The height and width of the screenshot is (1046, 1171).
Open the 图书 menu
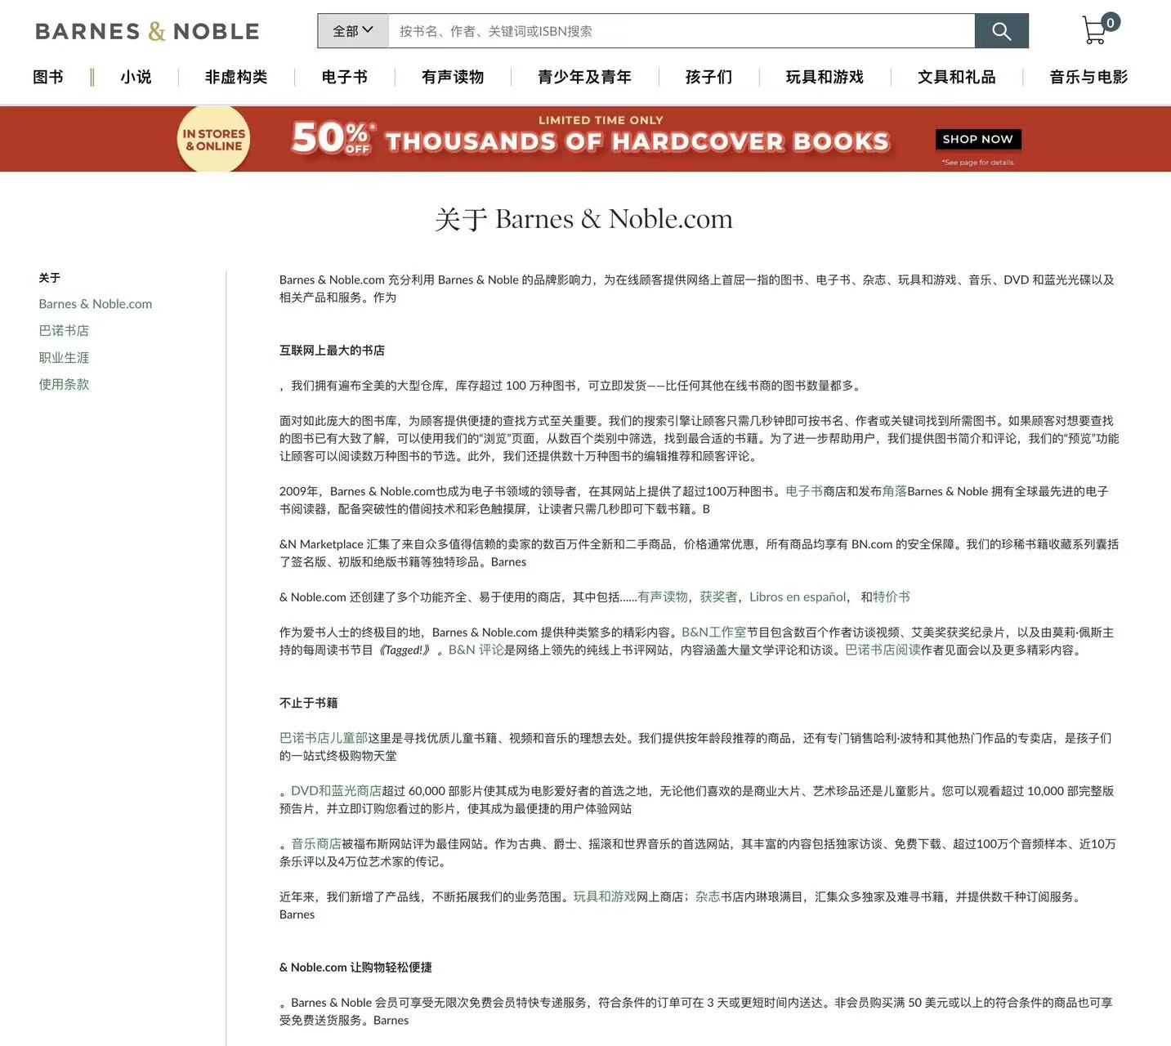(48, 77)
